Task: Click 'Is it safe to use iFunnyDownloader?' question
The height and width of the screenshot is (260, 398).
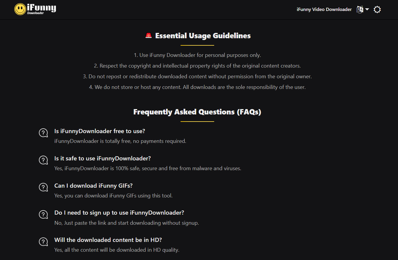Action: [x=102, y=158]
